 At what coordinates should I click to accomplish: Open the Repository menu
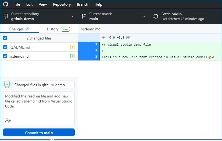(62, 4)
